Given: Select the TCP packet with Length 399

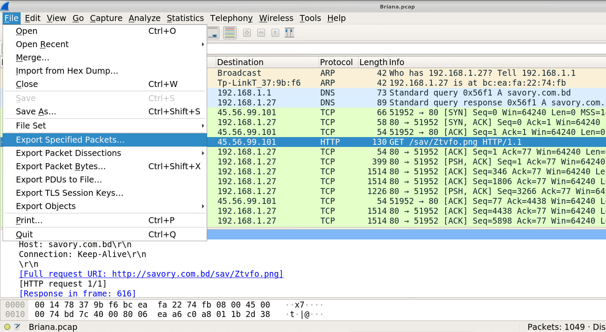Looking at the screenshot, I should (x=407, y=162).
